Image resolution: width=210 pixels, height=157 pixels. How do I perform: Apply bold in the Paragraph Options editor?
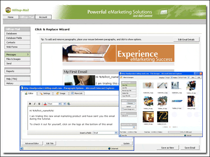30,104
